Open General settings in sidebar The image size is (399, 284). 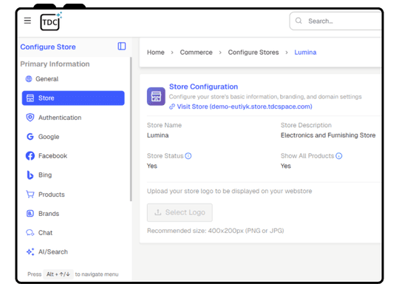(73, 79)
